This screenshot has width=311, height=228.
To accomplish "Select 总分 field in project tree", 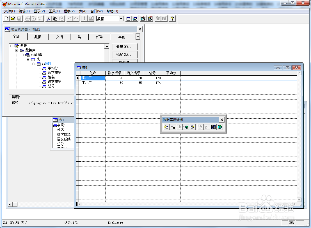I will pyautogui.click(x=51, y=86).
